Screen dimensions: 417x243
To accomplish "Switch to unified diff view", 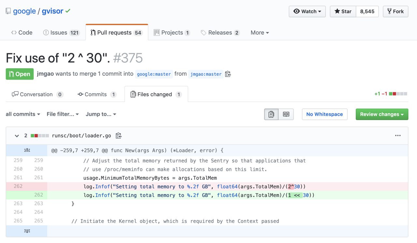I will [x=271, y=114].
